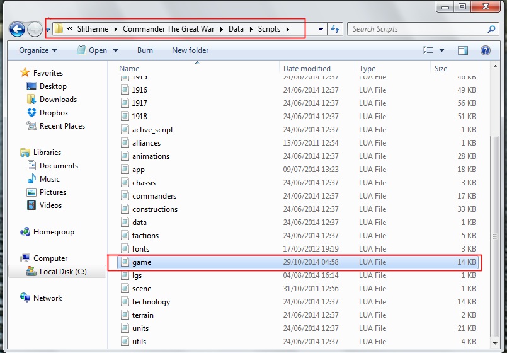Click the alliances file icon

(x=125, y=143)
